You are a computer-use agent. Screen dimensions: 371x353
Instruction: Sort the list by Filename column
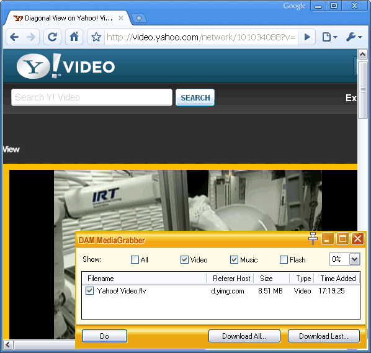tap(145, 278)
